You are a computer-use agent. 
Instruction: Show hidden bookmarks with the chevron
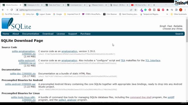pyautogui.click(x=167, y=14)
